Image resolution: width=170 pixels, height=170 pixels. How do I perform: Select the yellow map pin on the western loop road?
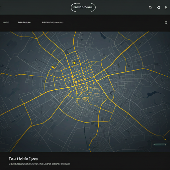click(x=53, y=67)
